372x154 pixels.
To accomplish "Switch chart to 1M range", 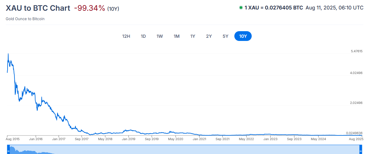I will [176, 36].
